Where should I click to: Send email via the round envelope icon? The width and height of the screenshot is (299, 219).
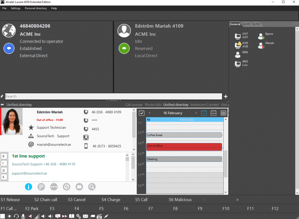79,187
